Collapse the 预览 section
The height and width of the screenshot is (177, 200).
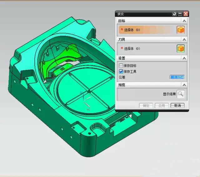coord(184,85)
